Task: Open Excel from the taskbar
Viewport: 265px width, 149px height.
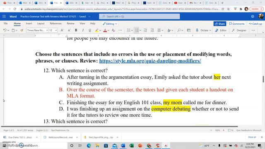Action: 132,145
